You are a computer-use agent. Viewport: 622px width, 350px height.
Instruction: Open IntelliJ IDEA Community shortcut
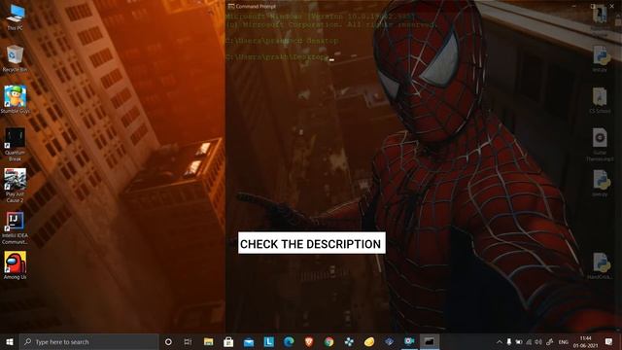pos(16,227)
